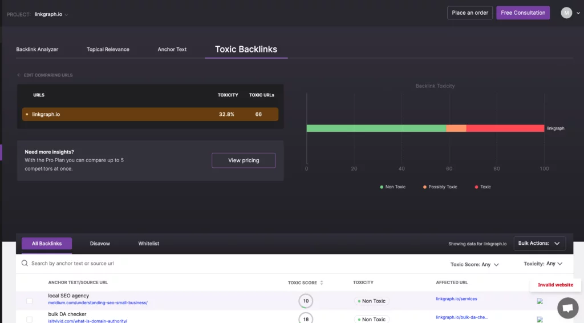The height and width of the screenshot is (323, 584).
Task: Open the Toxic Score filter dropdown
Action: click(474, 265)
